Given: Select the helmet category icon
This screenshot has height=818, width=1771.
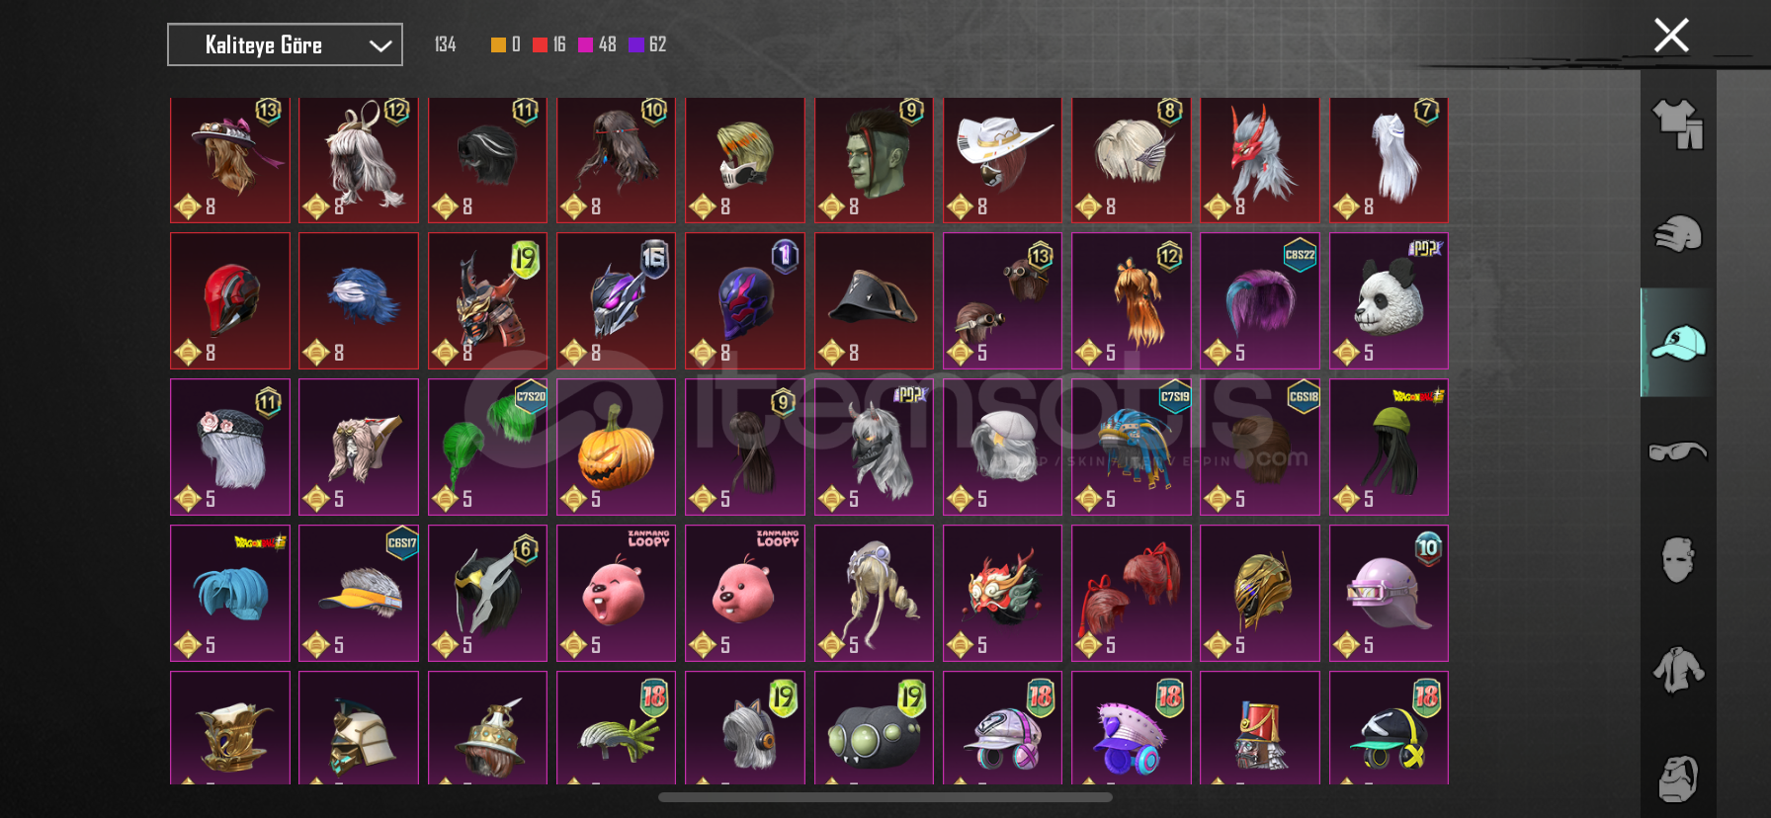Looking at the screenshot, I should click(1678, 234).
